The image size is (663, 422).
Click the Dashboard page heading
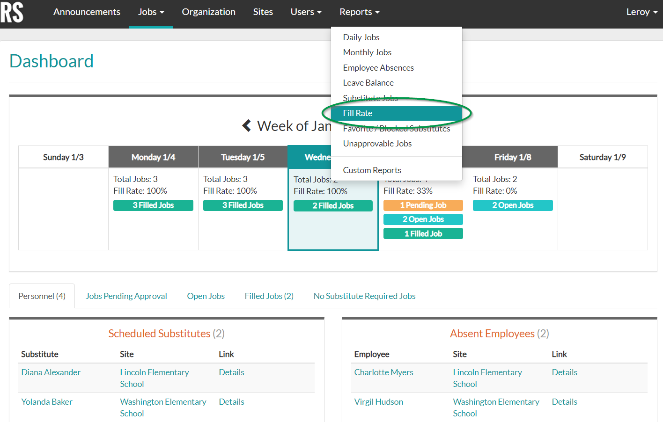click(x=52, y=61)
